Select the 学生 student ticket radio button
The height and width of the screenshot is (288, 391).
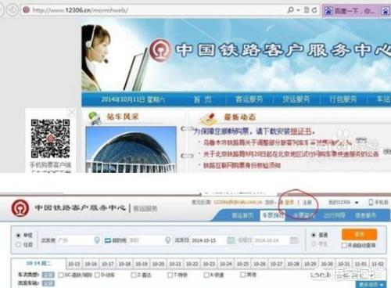[x=314, y=244]
